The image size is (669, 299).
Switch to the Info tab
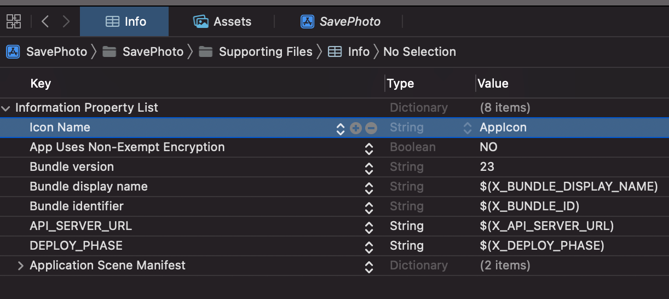pos(125,22)
